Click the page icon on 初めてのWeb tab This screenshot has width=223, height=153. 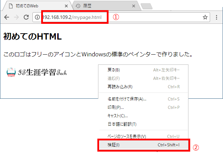point(11,6)
